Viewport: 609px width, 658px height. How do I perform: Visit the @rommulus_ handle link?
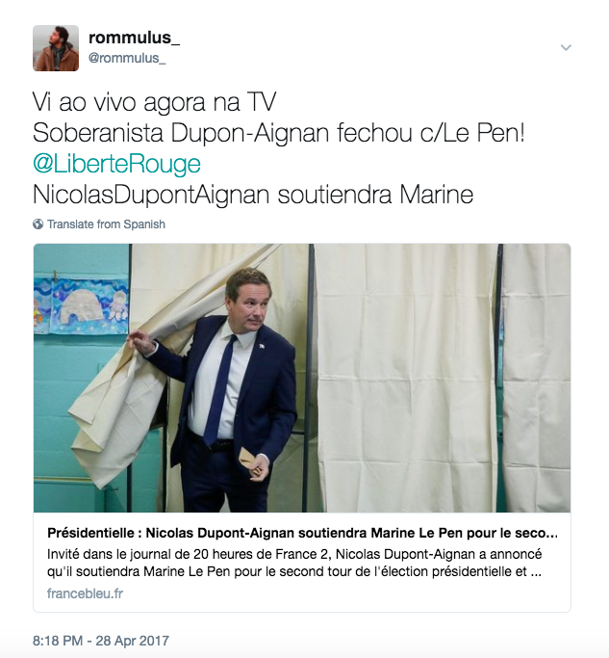pyautogui.click(x=127, y=58)
